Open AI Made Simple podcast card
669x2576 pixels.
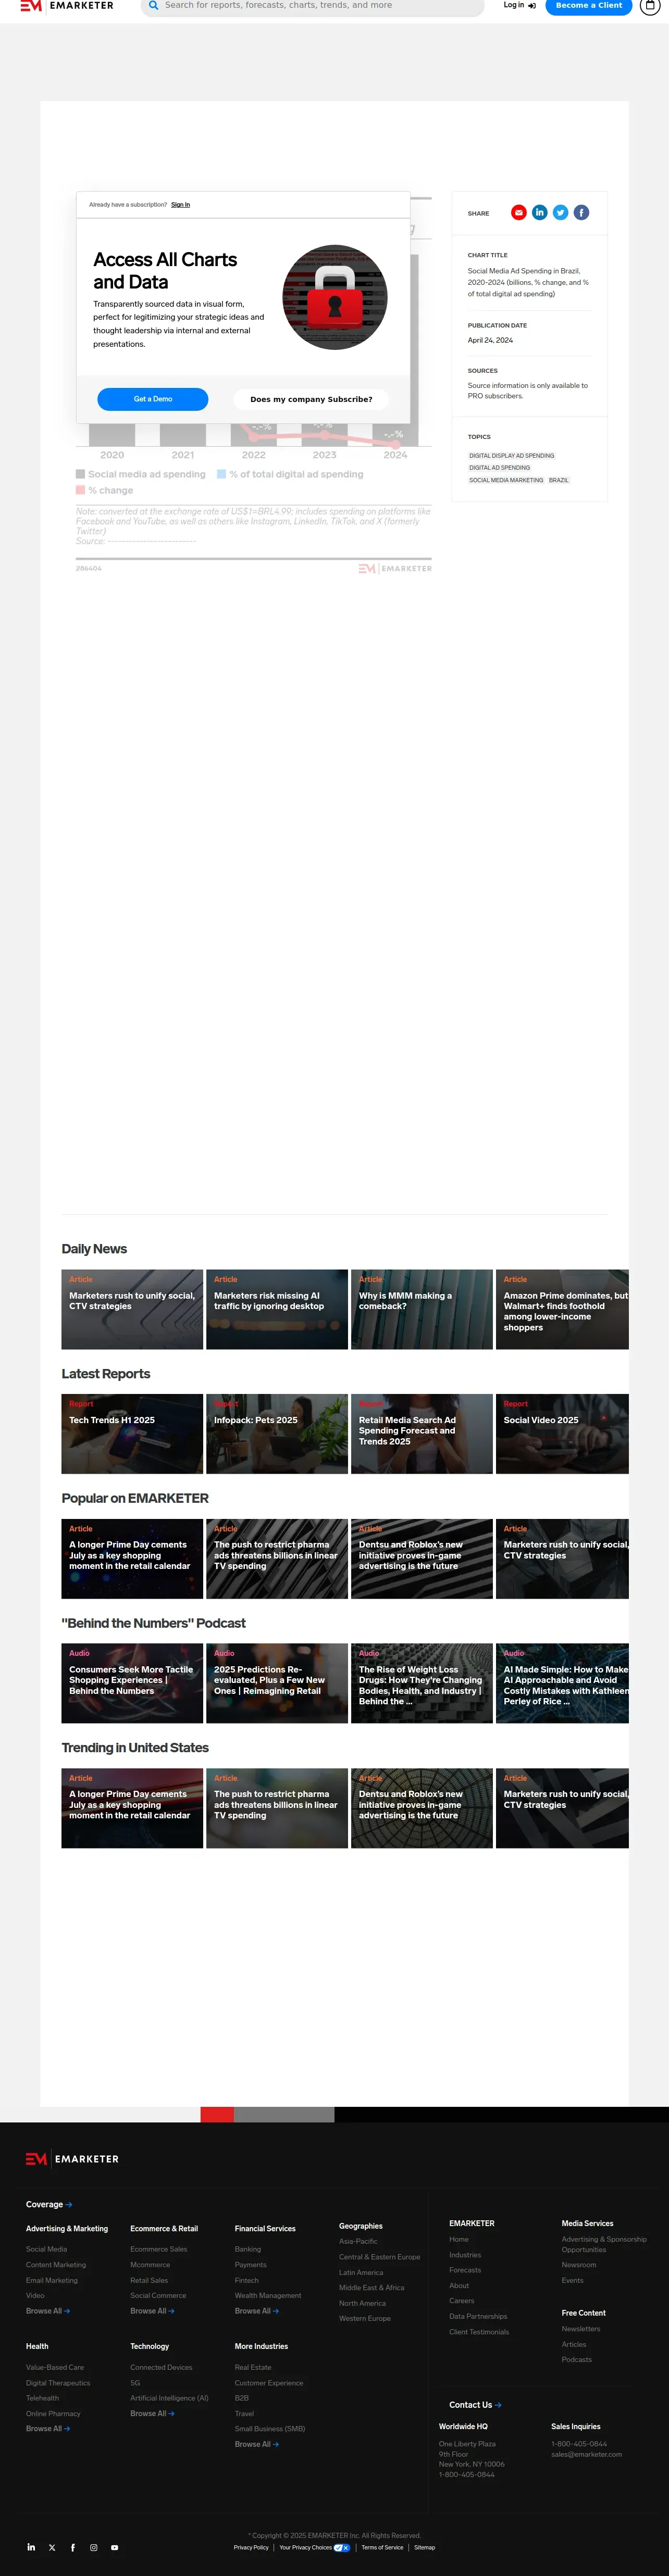pos(562,1683)
